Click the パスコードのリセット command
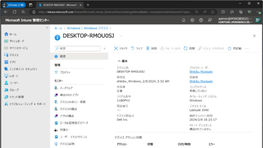The width and height of the screenshot is (263, 148). coord(211,49)
